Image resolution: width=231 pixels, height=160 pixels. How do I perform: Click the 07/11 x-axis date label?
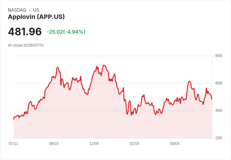tap(13, 144)
